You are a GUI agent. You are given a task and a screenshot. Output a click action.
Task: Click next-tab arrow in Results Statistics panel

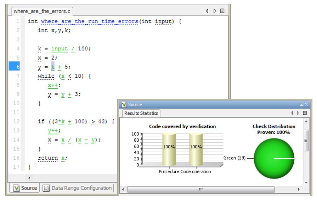click(298, 113)
